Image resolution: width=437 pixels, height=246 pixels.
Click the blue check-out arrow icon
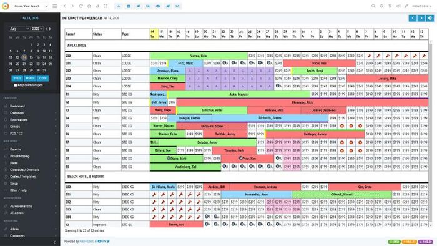click(148, 6)
